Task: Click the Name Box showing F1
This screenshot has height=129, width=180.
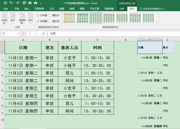Action: click(x=9, y=34)
